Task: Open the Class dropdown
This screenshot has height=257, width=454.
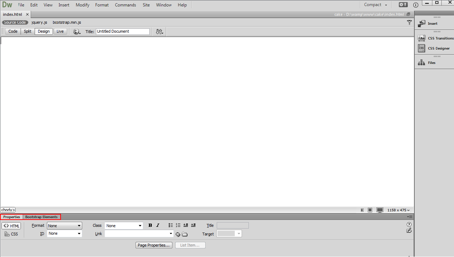Action: [x=124, y=226]
